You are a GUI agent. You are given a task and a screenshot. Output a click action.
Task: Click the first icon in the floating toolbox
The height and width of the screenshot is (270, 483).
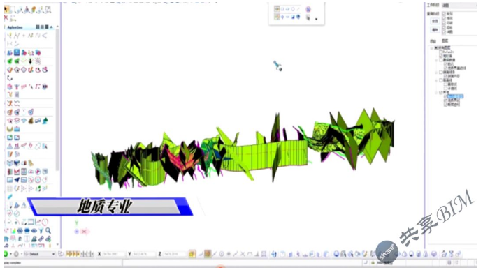[x=277, y=9]
